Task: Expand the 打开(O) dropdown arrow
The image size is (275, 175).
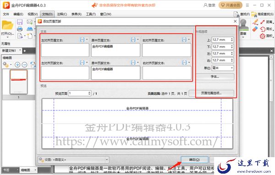Action: coord(7,37)
